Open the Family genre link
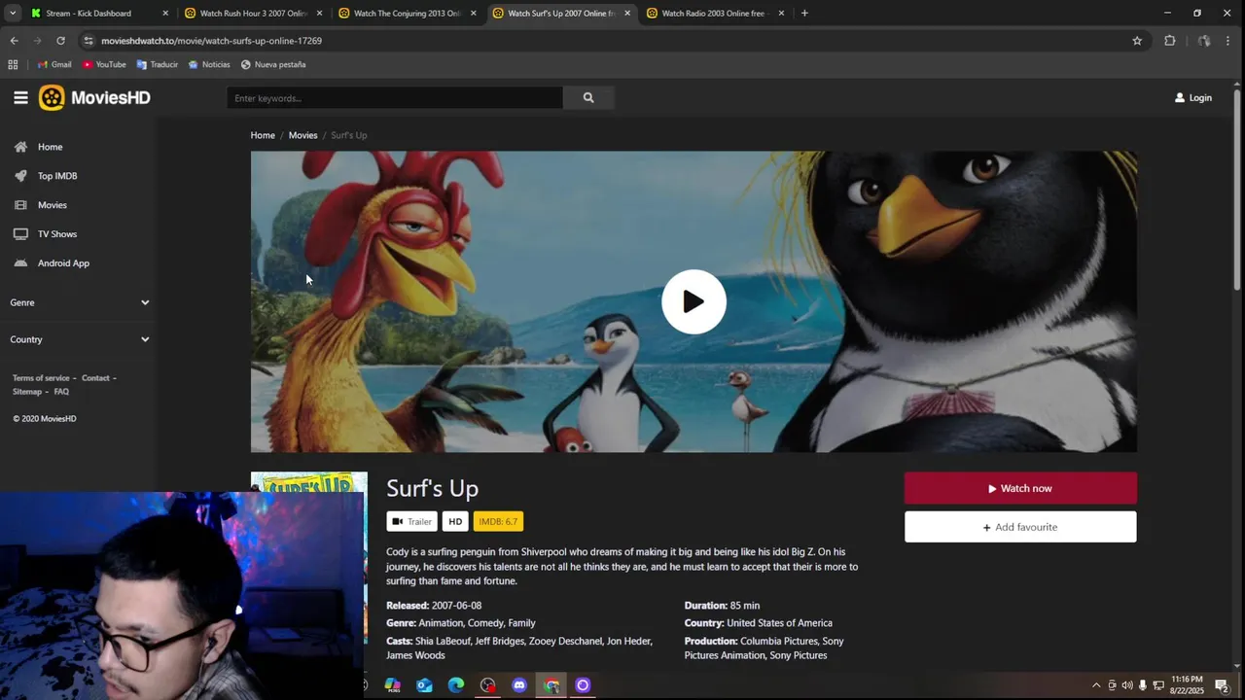Screen dimensions: 1245x700 point(521,623)
